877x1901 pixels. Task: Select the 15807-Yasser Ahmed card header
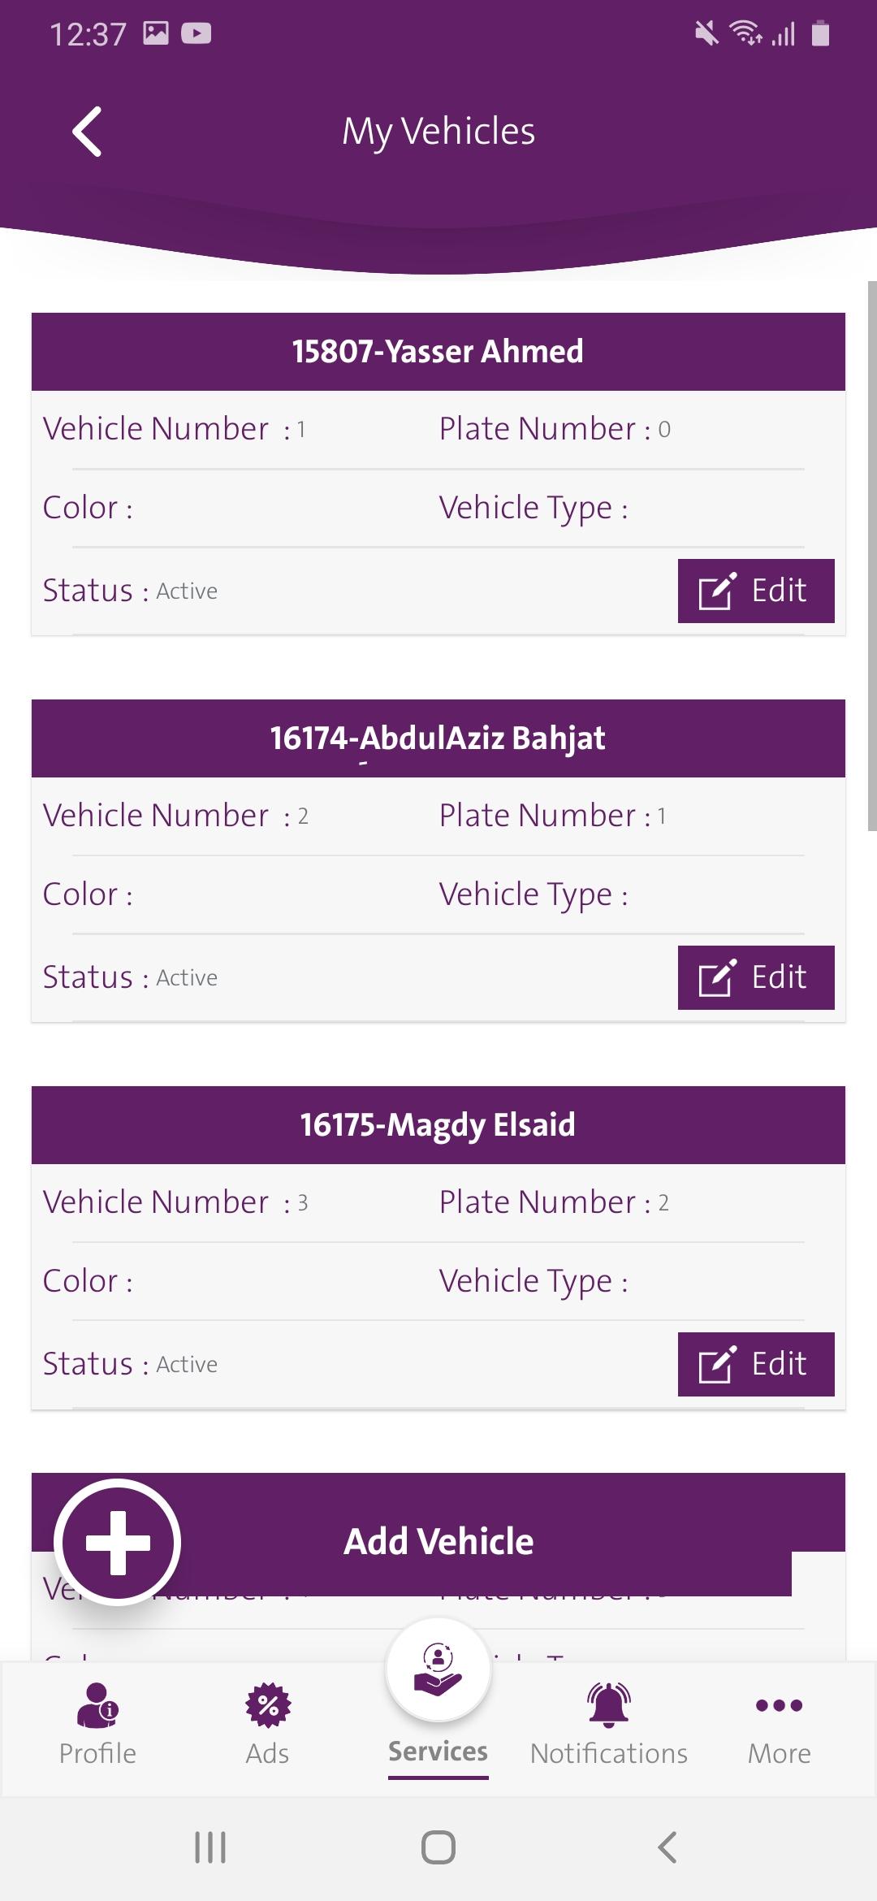(x=438, y=352)
